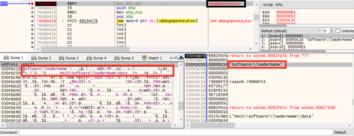Click the Dump 4 tab icon
Screen dimensions: 354x136
89,58
